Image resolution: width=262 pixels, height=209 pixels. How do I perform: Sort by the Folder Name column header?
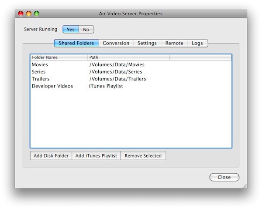pyautogui.click(x=59, y=57)
